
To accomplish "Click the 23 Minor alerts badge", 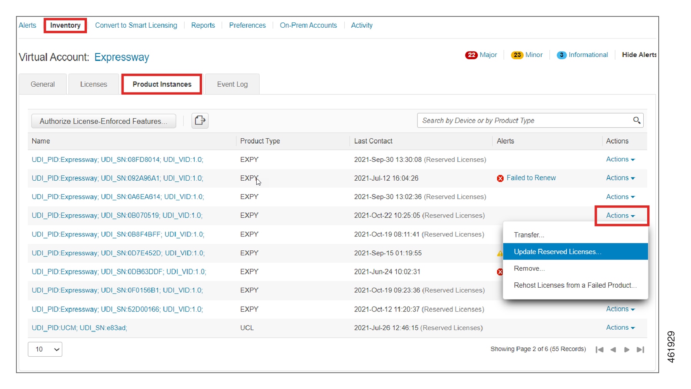I will coord(517,55).
